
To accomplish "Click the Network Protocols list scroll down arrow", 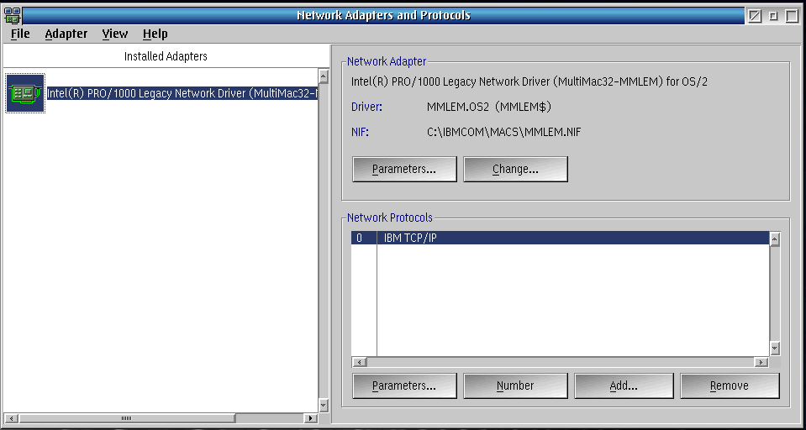I will pos(774,349).
